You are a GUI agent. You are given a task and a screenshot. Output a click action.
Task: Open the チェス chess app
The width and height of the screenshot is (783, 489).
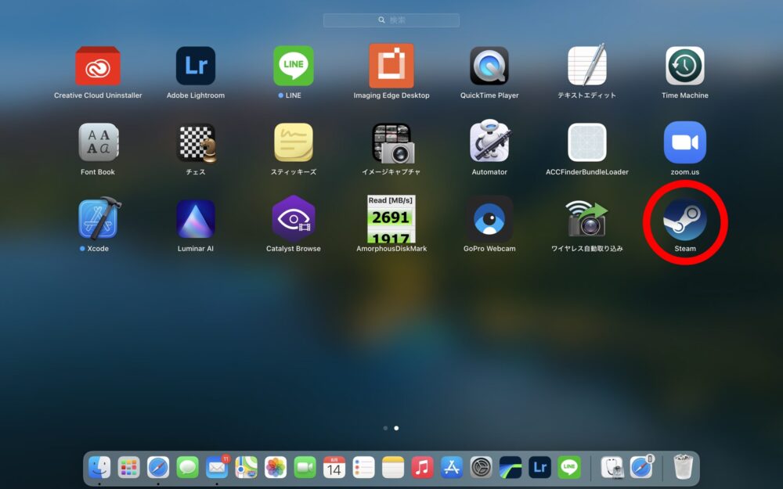(x=196, y=142)
